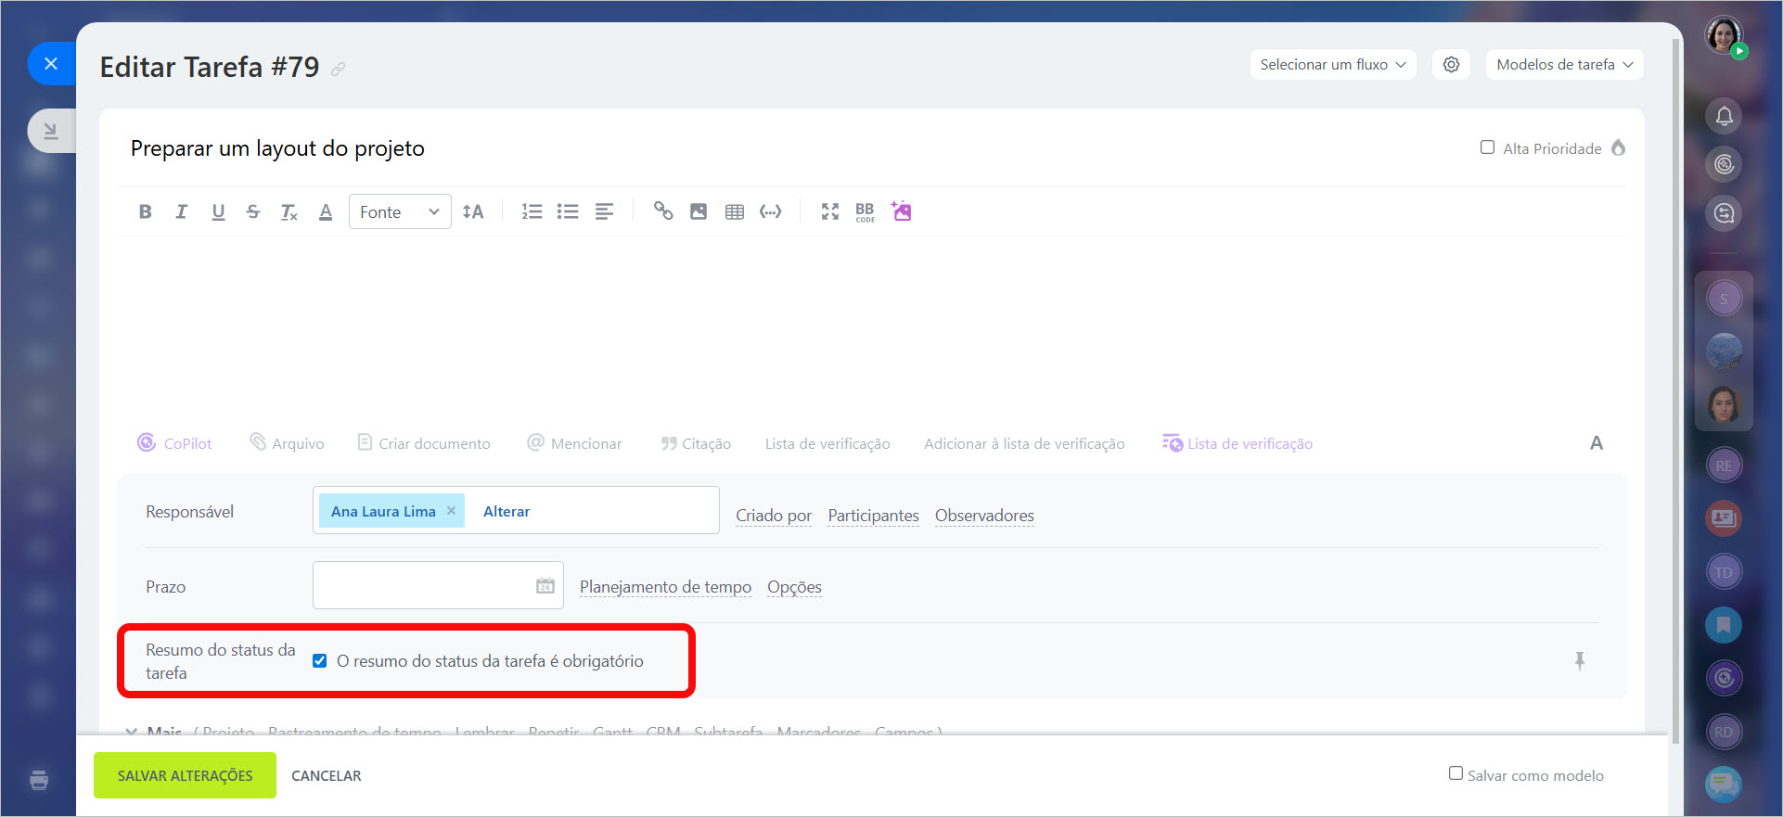Toggle the editor toolbar with A icon
The image size is (1783, 817).
(1596, 443)
